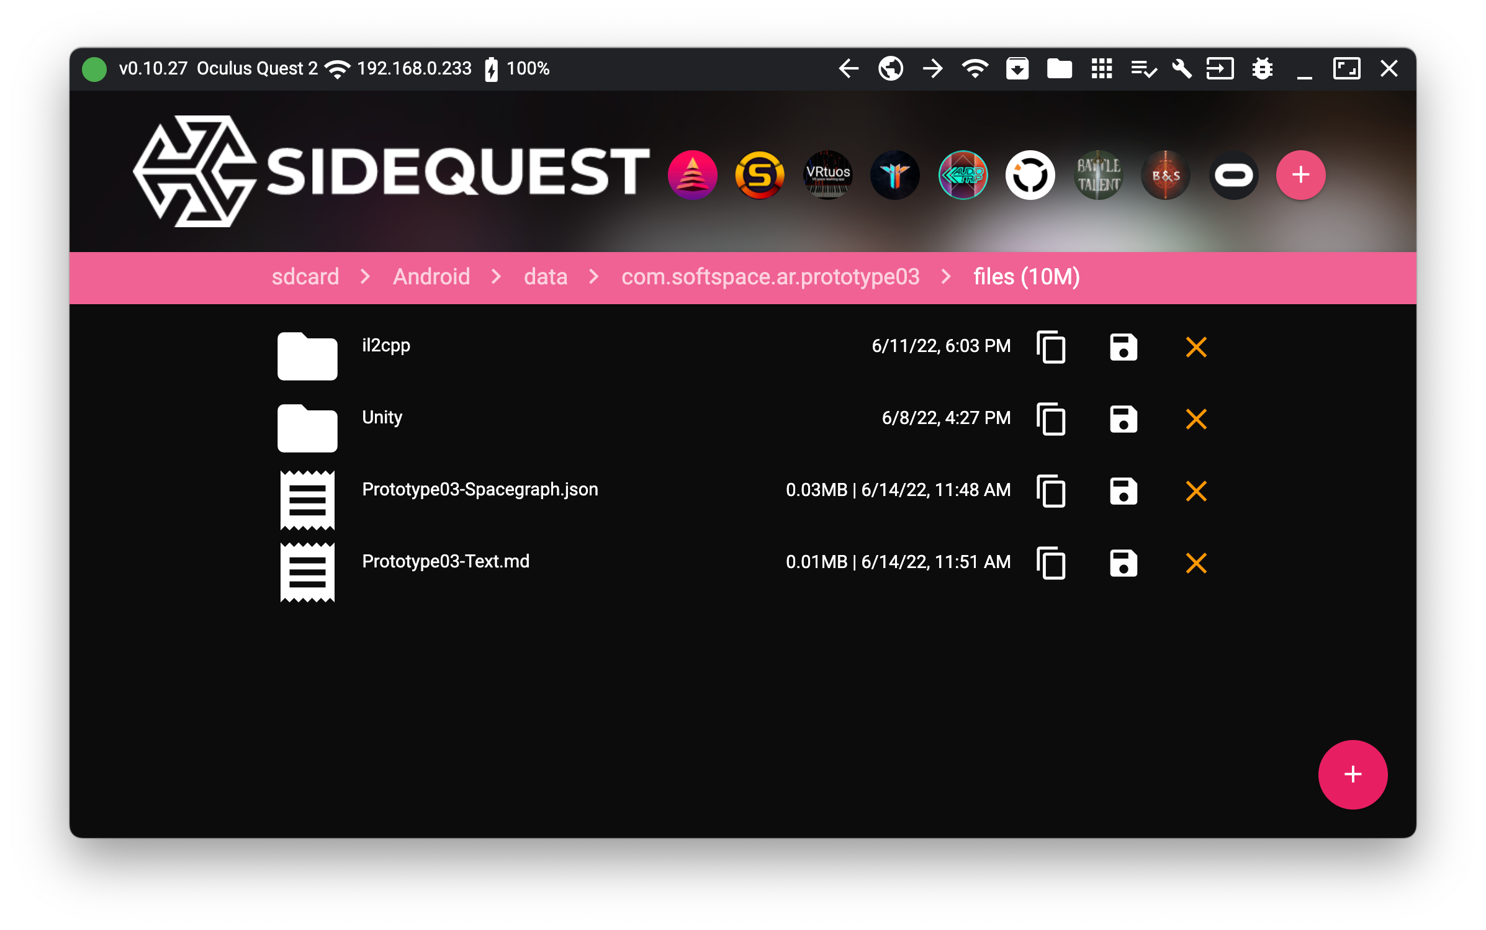
Task: Go back with the left arrow icon
Action: [x=848, y=68]
